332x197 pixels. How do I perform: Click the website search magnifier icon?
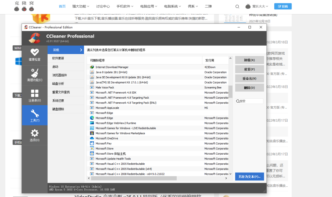coord(237,6)
